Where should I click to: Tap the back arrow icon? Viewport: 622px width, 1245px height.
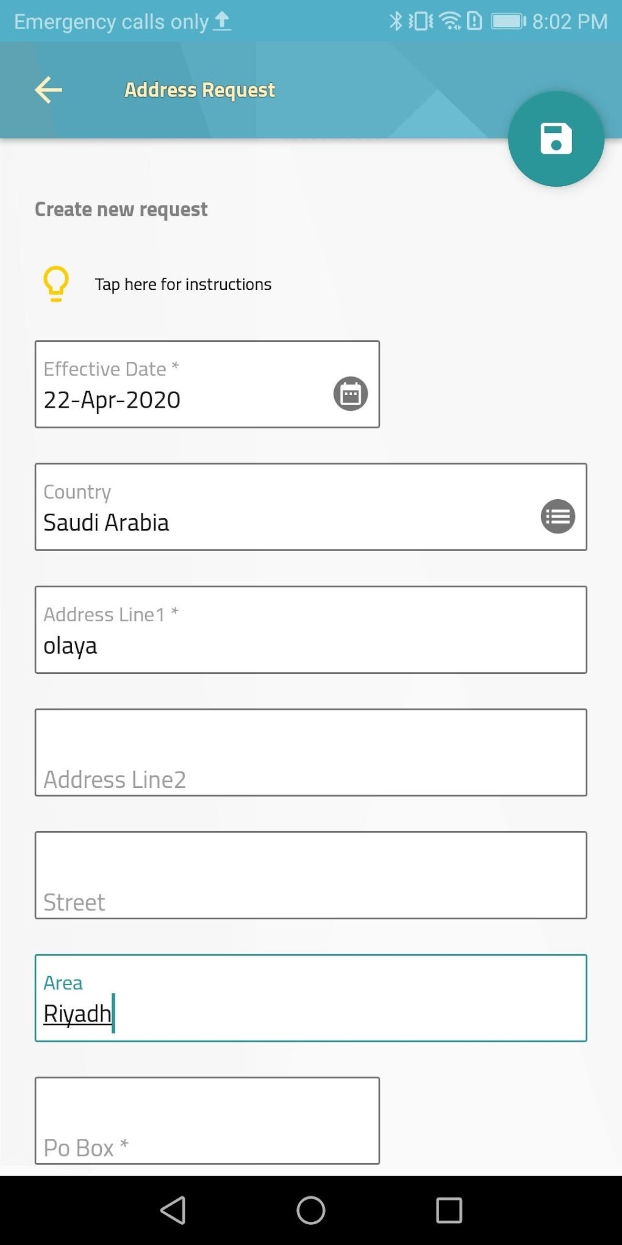(x=49, y=90)
